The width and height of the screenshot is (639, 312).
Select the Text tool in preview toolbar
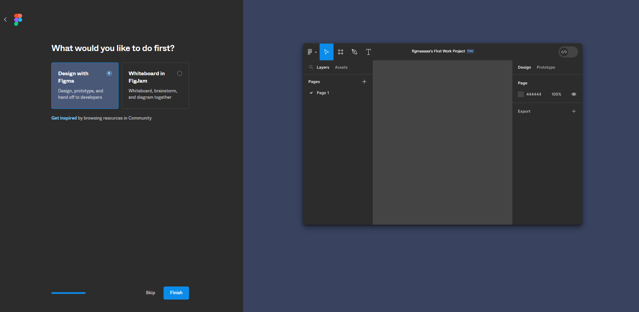click(x=368, y=52)
